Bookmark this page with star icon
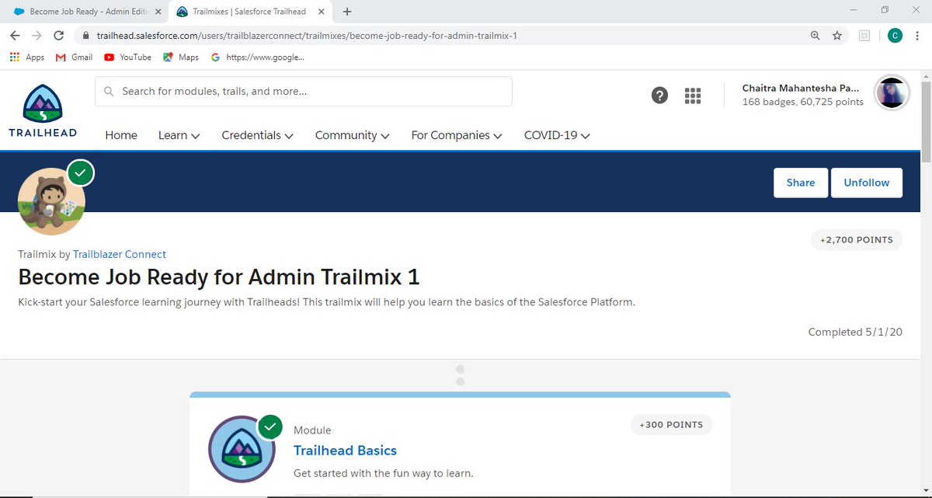The width and height of the screenshot is (932, 498). pyautogui.click(x=837, y=36)
